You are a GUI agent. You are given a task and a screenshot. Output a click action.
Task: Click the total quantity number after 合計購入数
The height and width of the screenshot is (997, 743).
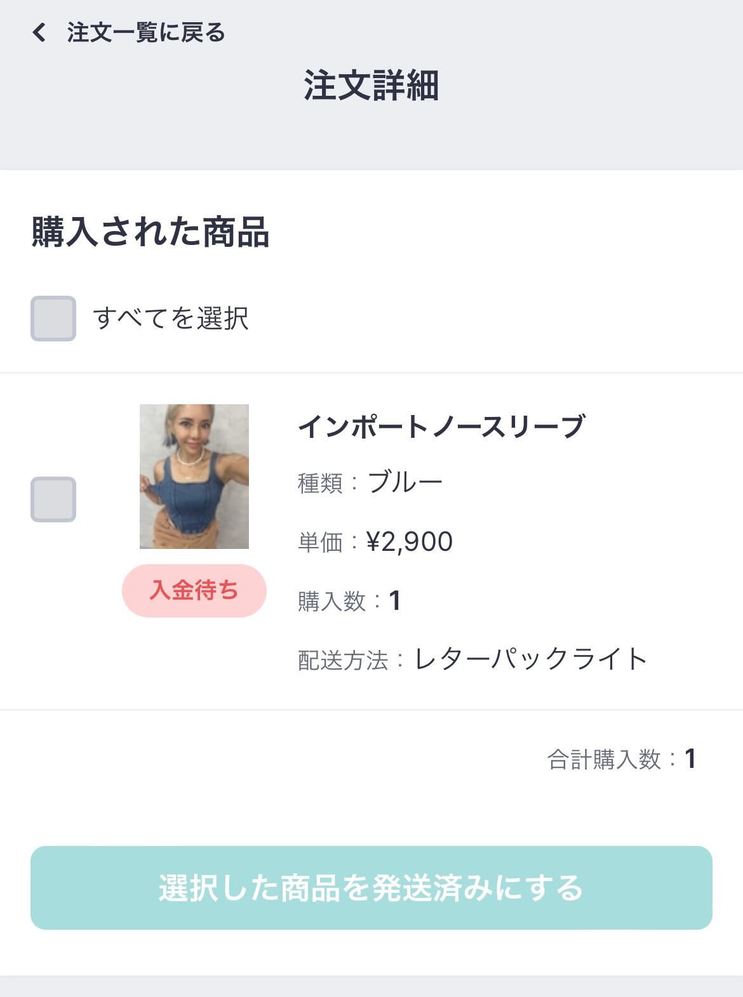[x=690, y=760]
